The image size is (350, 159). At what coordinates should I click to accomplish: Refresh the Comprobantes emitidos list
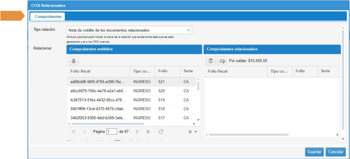(x=161, y=132)
